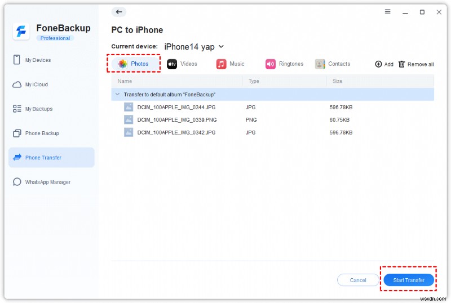The image size is (451, 303).
Task: Click the Ringtones speaker icon
Action: (x=271, y=64)
